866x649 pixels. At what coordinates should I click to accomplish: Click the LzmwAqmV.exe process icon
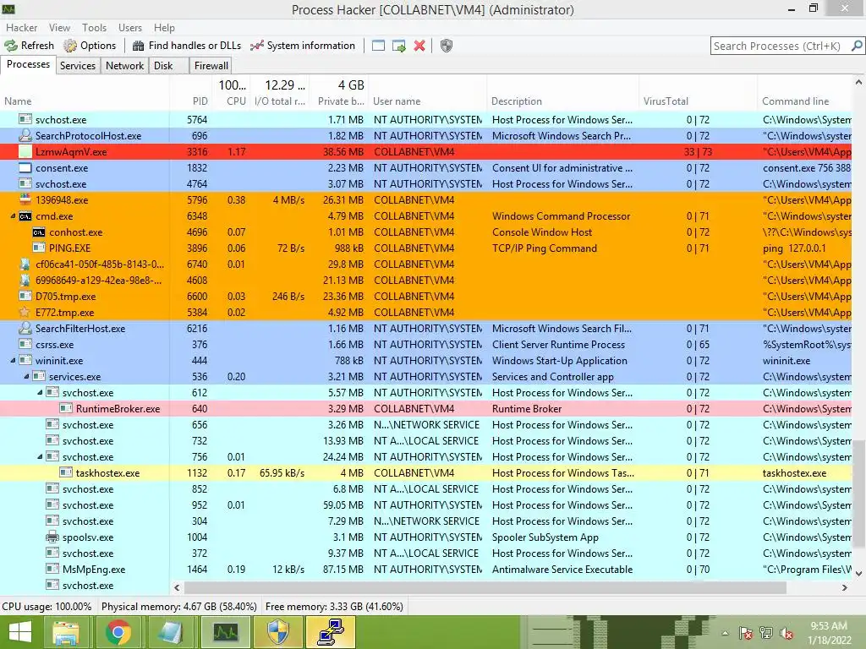click(25, 152)
